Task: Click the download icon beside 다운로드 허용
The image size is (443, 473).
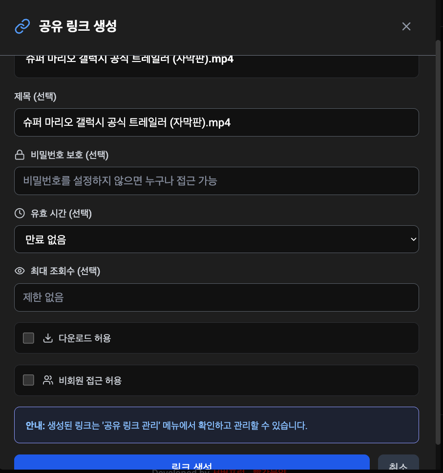Action: click(x=48, y=337)
